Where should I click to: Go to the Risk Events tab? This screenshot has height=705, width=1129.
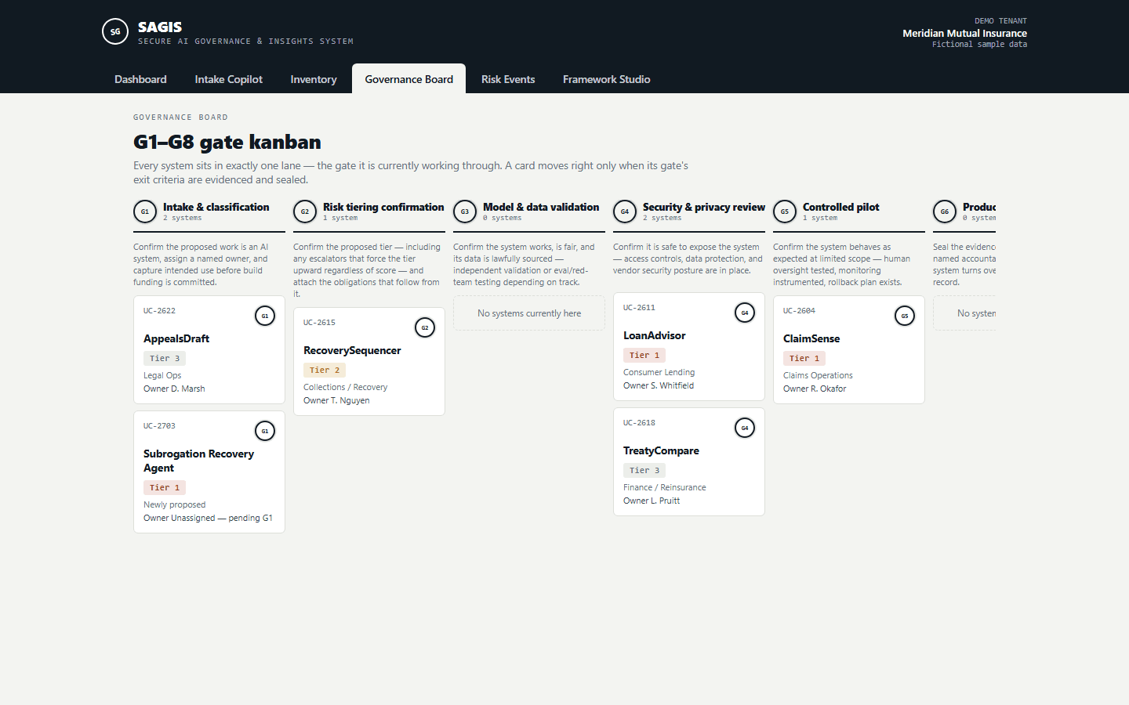point(508,79)
